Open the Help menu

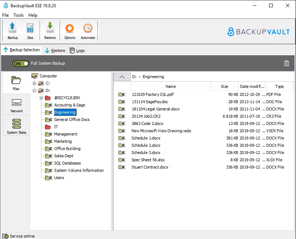coord(33,15)
